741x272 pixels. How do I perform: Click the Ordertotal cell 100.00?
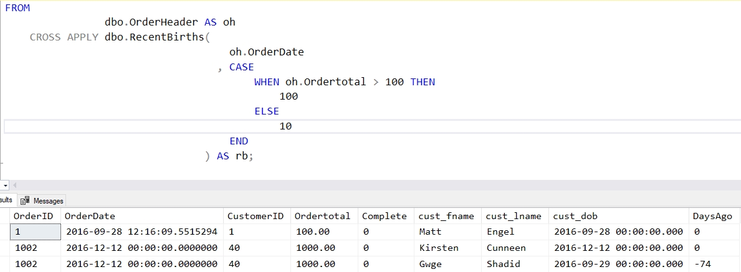pyautogui.click(x=323, y=232)
